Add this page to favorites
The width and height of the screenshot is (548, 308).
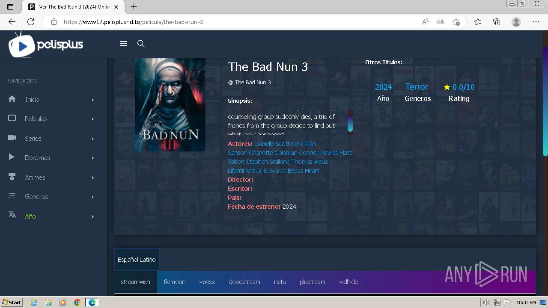click(456, 22)
